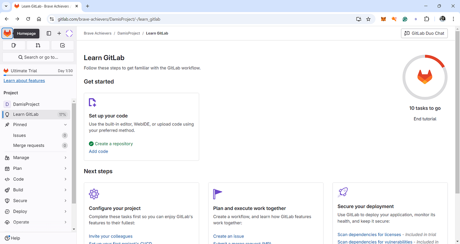Click the Create a repository completed checkmark
Screen dimensions: 460x244
coord(91,143)
